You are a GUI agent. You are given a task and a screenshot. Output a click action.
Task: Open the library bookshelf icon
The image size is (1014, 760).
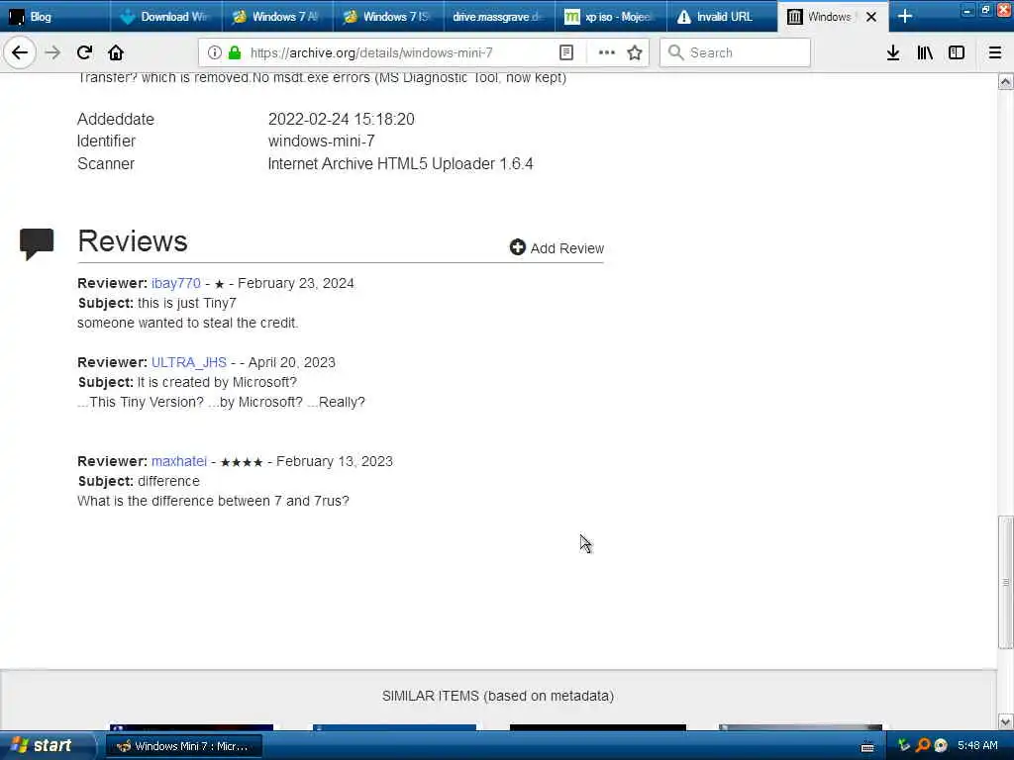(x=925, y=52)
